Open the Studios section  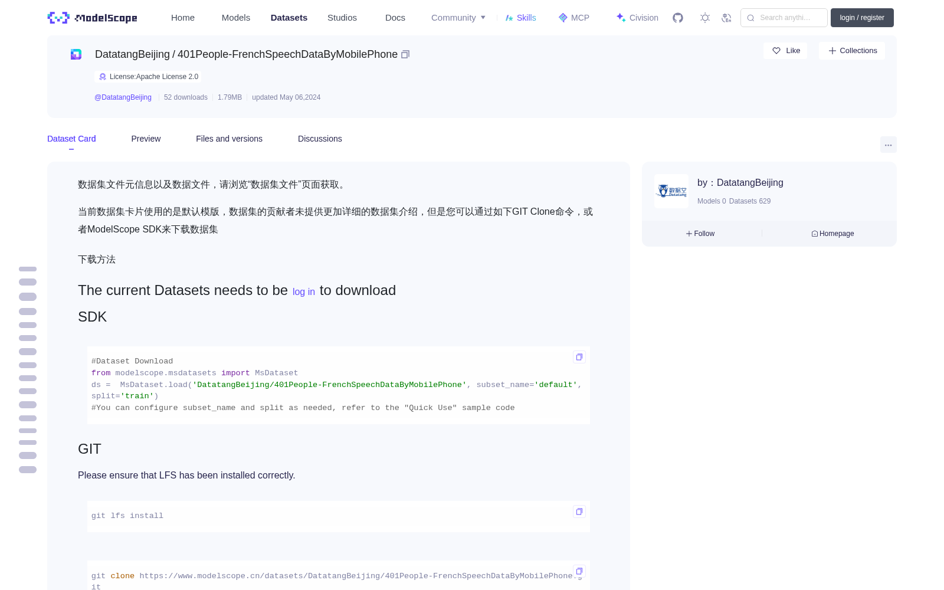(342, 18)
